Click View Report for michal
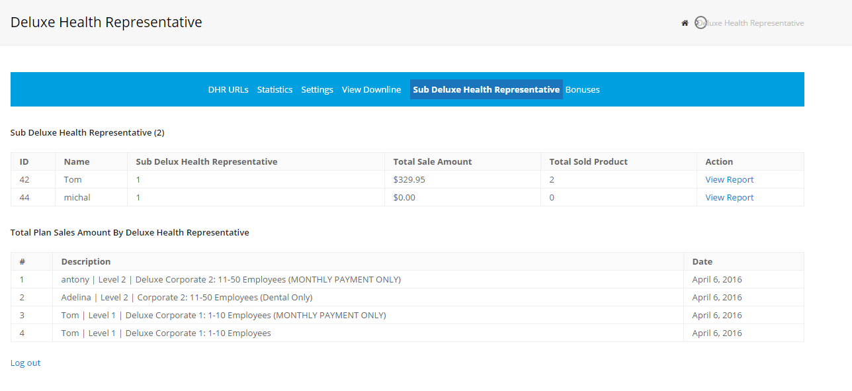Screen dimensions: 852x391 [x=729, y=198]
